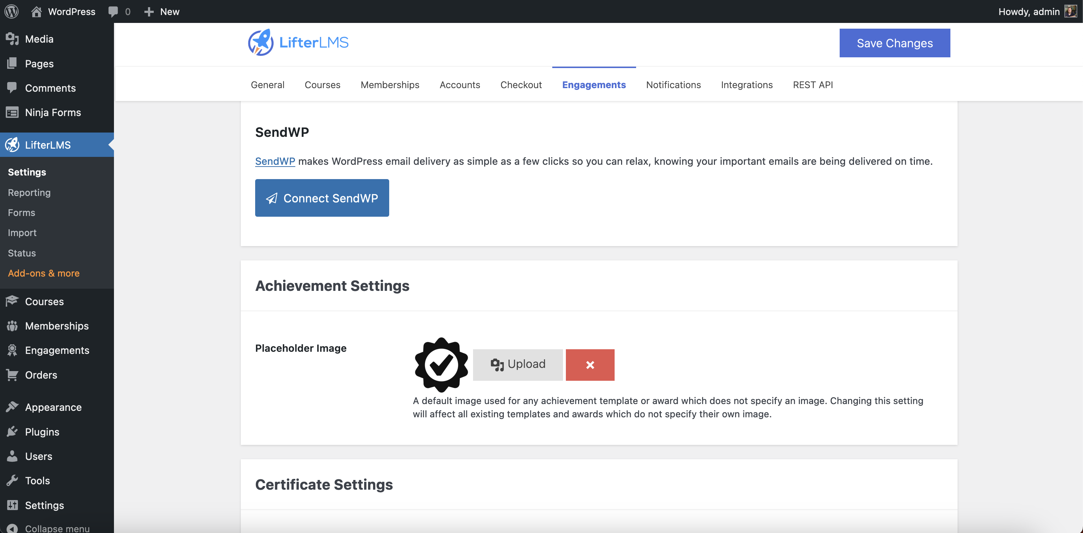Image resolution: width=1083 pixels, height=533 pixels.
Task: Click the WordPress logo icon in admin bar
Action: [11, 11]
